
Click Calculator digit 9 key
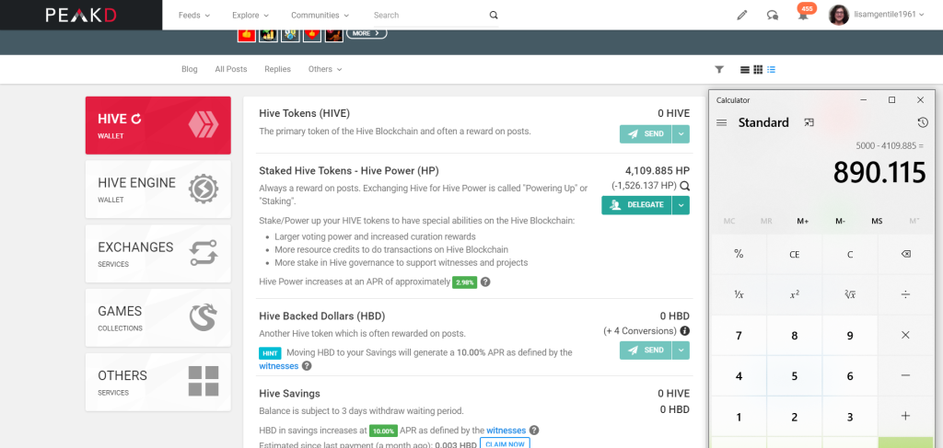850,335
